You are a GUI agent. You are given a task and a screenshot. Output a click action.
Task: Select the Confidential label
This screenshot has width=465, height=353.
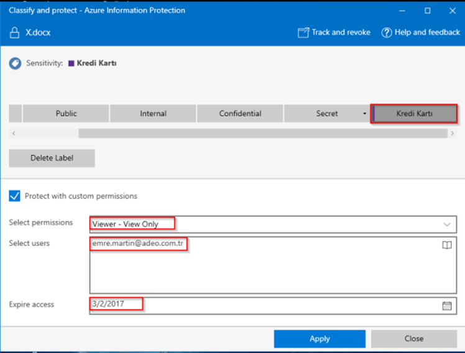click(x=240, y=114)
